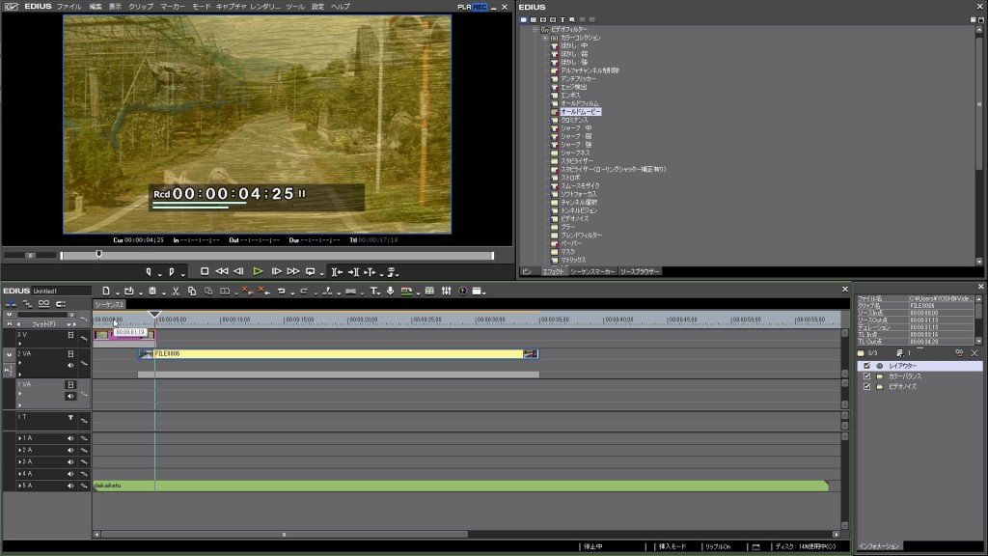Open the audio mixer sliders icon
This screenshot has width=988, height=556.
[446, 292]
